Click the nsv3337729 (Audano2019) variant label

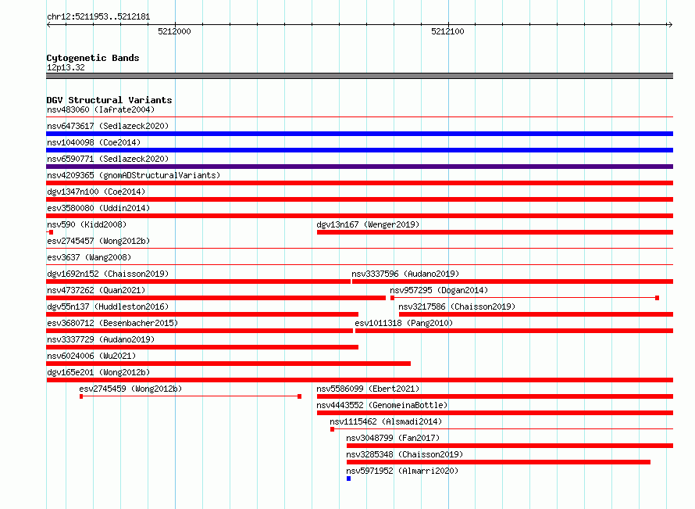101,339
